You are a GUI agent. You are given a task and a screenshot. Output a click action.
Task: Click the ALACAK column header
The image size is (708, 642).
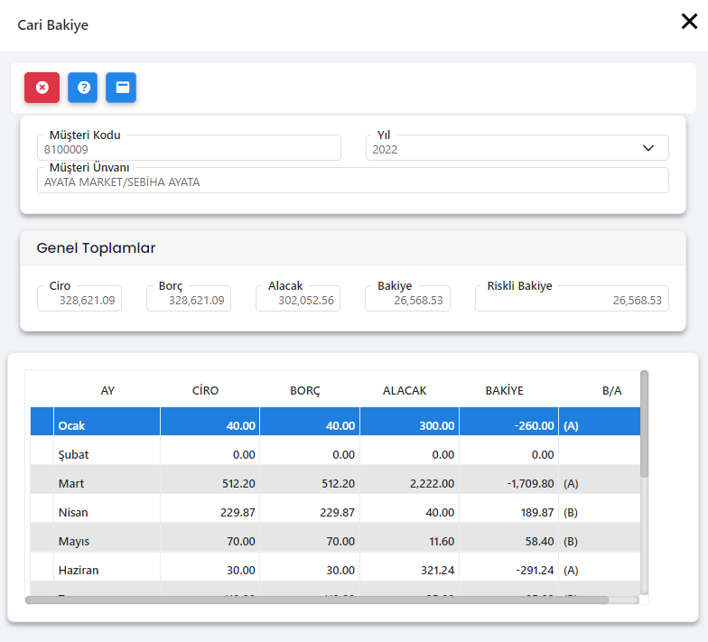pyautogui.click(x=405, y=391)
